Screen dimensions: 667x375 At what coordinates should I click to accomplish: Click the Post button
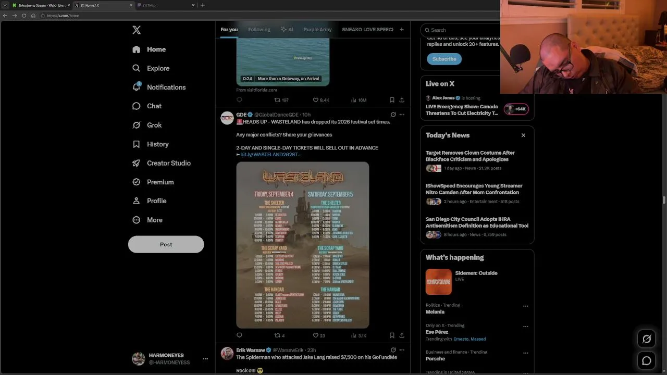coord(166,244)
